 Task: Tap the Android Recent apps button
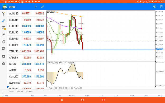(x=103, y=100)
